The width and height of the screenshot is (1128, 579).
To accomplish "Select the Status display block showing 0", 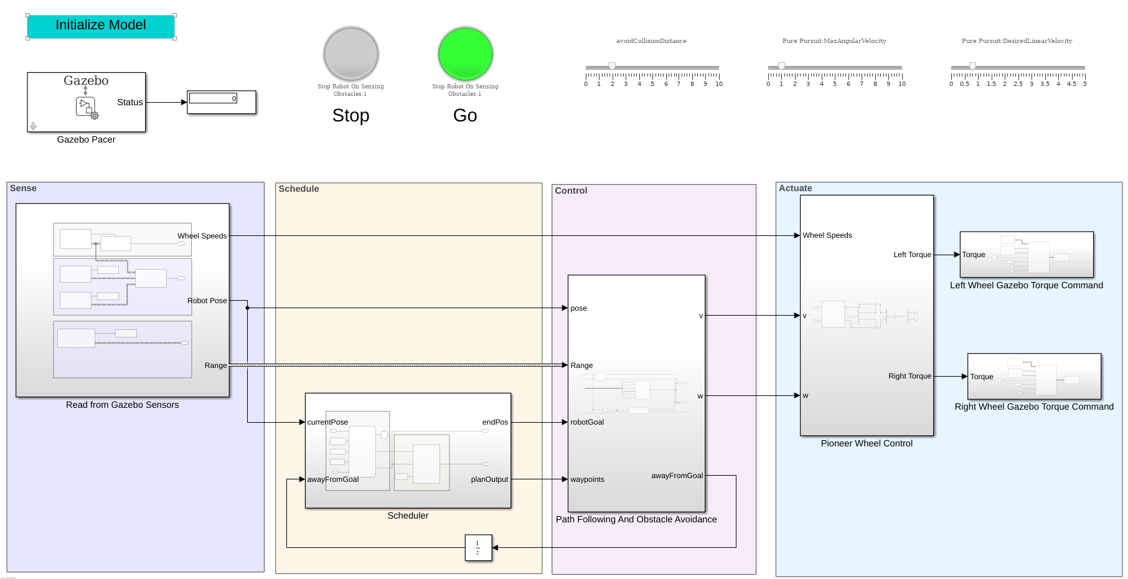I will point(222,102).
